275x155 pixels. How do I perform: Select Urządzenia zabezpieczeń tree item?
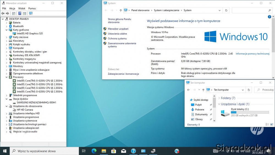[26, 128]
